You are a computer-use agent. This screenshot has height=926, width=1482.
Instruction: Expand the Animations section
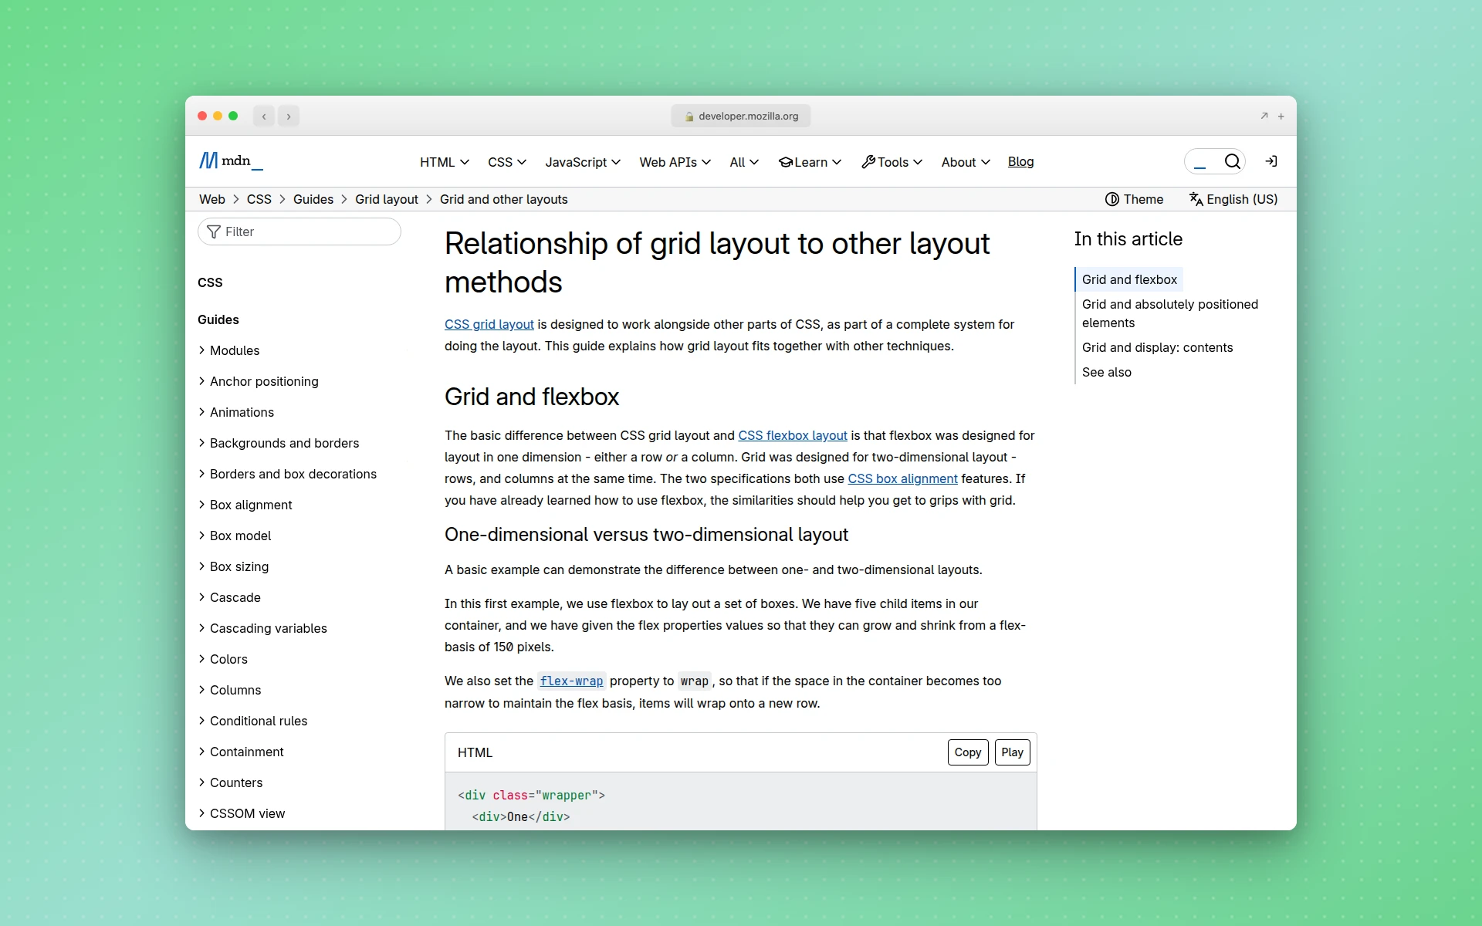coord(236,412)
